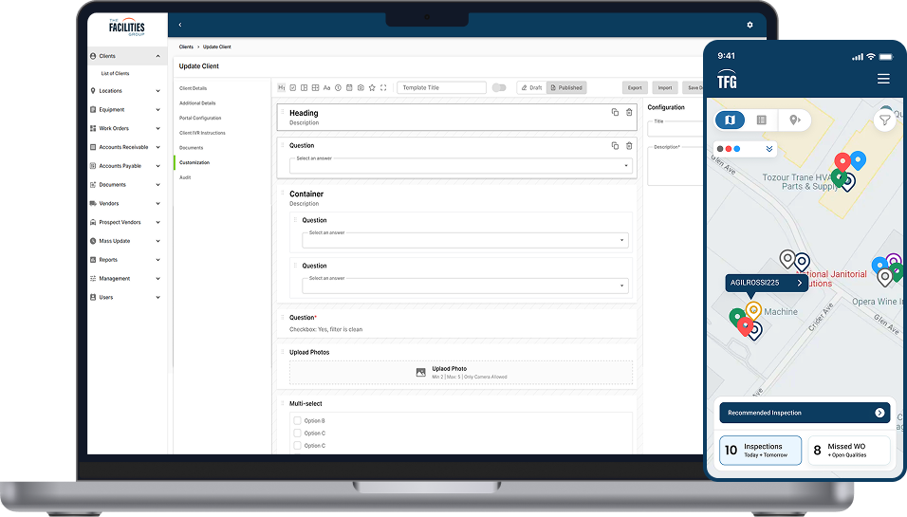Add the info circle element tool
Viewport: 907px width, 517px height.
tap(339, 88)
